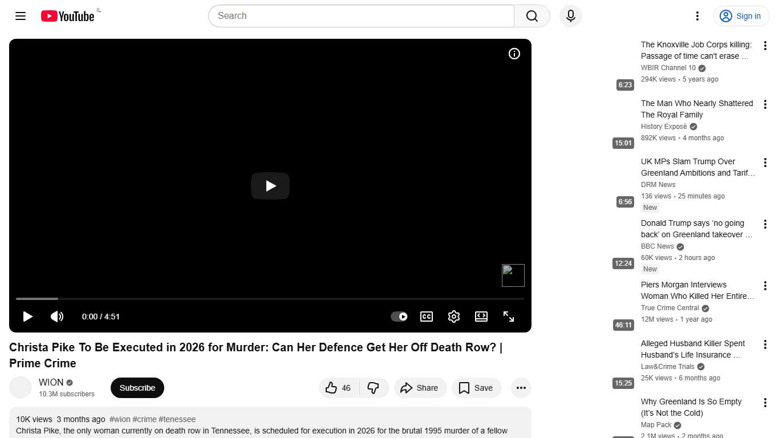
Task: Open player settings via the gear icon
Action: tap(453, 317)
